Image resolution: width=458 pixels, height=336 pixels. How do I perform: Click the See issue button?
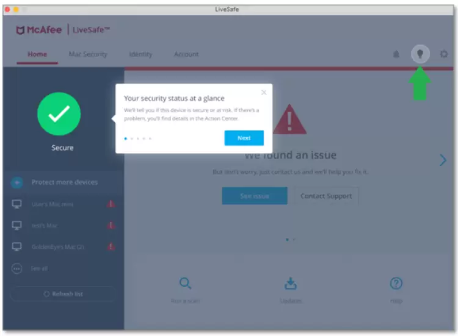[x=255, y=196]
